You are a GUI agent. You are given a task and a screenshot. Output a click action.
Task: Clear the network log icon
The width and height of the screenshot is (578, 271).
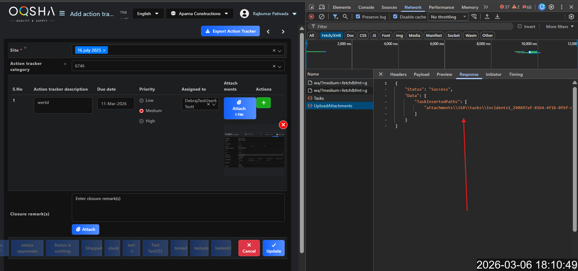pos(322,17)
